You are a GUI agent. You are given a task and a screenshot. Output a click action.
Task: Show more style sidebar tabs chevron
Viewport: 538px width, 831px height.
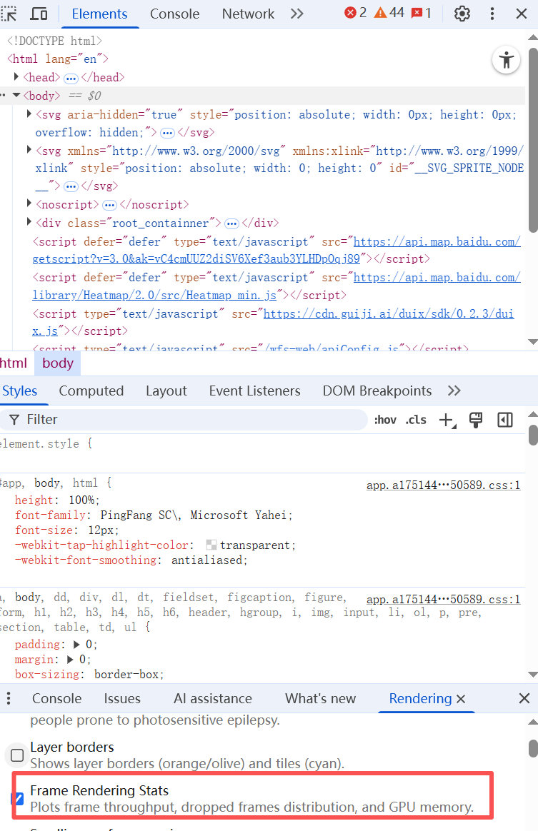(454, 391)
